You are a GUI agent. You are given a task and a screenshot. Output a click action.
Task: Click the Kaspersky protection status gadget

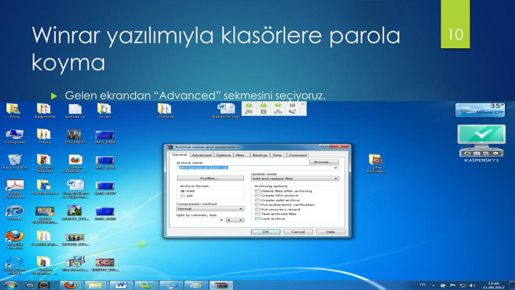(x=481, y=143)
